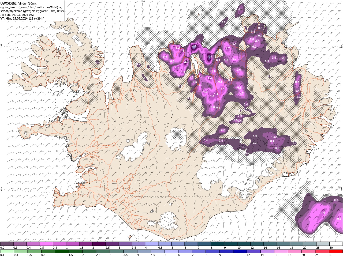Pick the pale green 0.1 lower legend swatch
Viewport: 343px width, 257px height.
click(7, 251)
